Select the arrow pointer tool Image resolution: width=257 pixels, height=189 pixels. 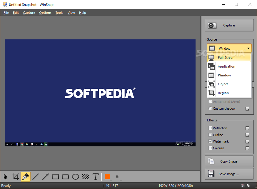tap(5, 177)
